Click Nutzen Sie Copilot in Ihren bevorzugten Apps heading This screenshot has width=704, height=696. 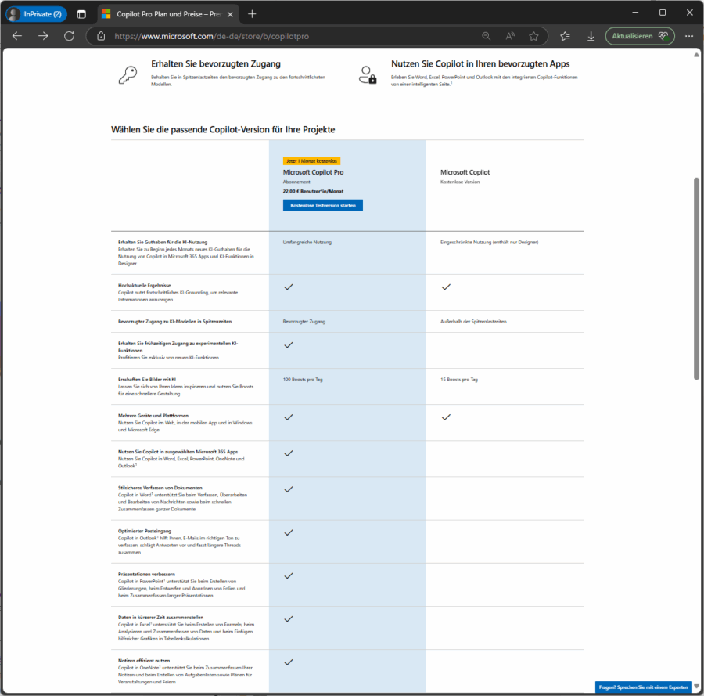point(480,63)
